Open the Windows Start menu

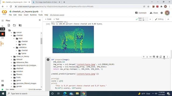(3, 94)
